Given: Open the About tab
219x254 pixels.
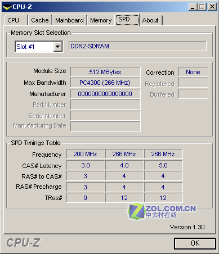Looking at the screenshot, I should pyautogui.click(x=151, y=20).
